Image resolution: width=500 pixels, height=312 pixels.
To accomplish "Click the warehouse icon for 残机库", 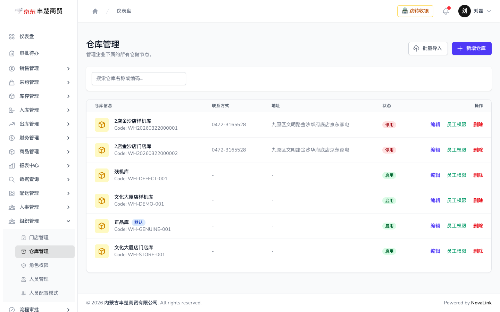I will (102, 175).
